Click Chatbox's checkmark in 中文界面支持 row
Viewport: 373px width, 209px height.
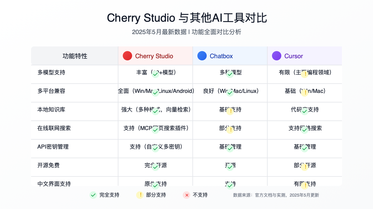tap(230, 186)
